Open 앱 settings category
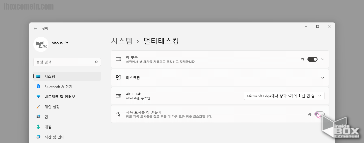Image resolution: width=364 pixels, height=143 pixels. [67, 117]
